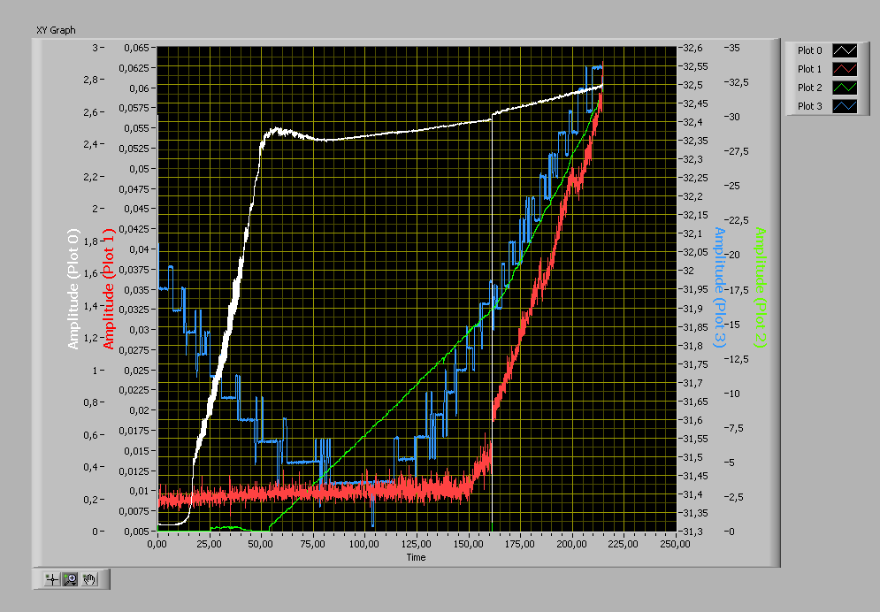This screenshot has width=880, height=612.
Task: Click the 1,8 tick on Plot 0 scale
Action: click(x=90, y=241)
